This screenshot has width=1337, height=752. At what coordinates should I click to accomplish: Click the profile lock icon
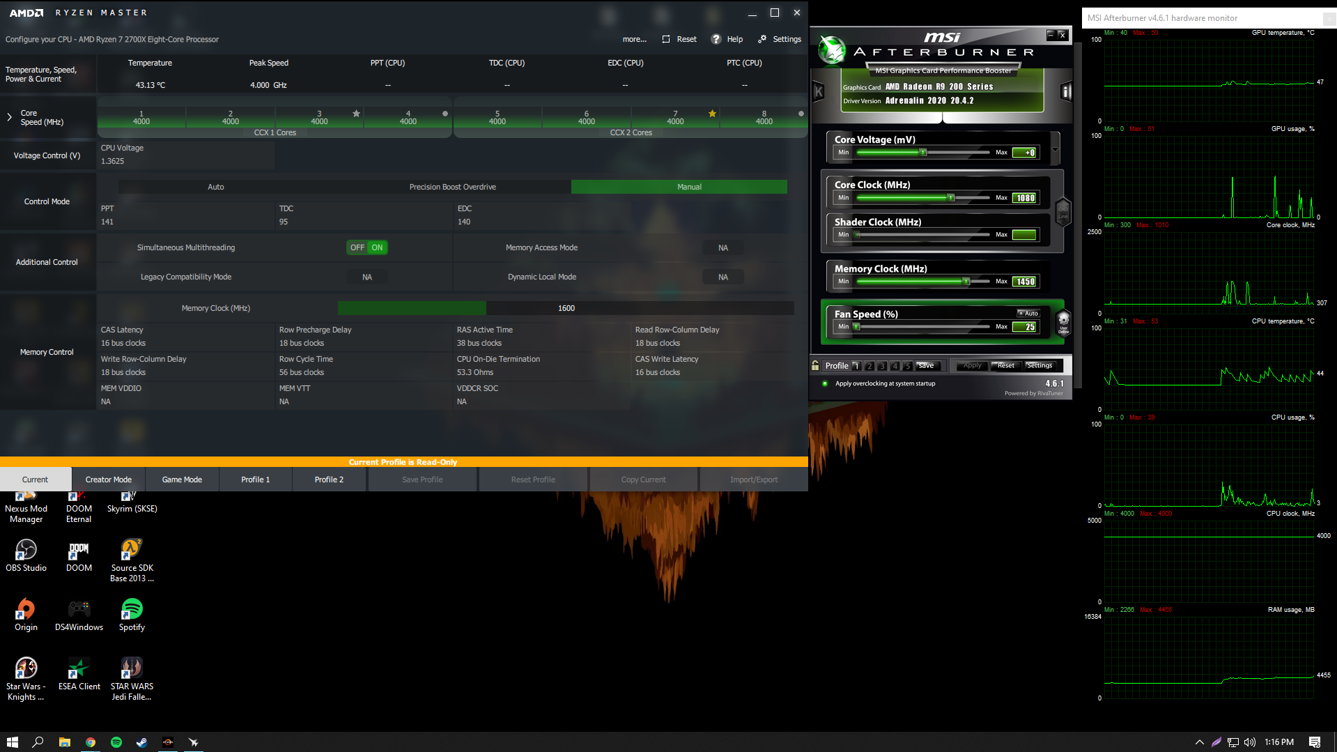pos(815,365)
